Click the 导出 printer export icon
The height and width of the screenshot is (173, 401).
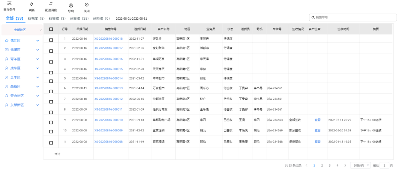click(x=71, y=5)
